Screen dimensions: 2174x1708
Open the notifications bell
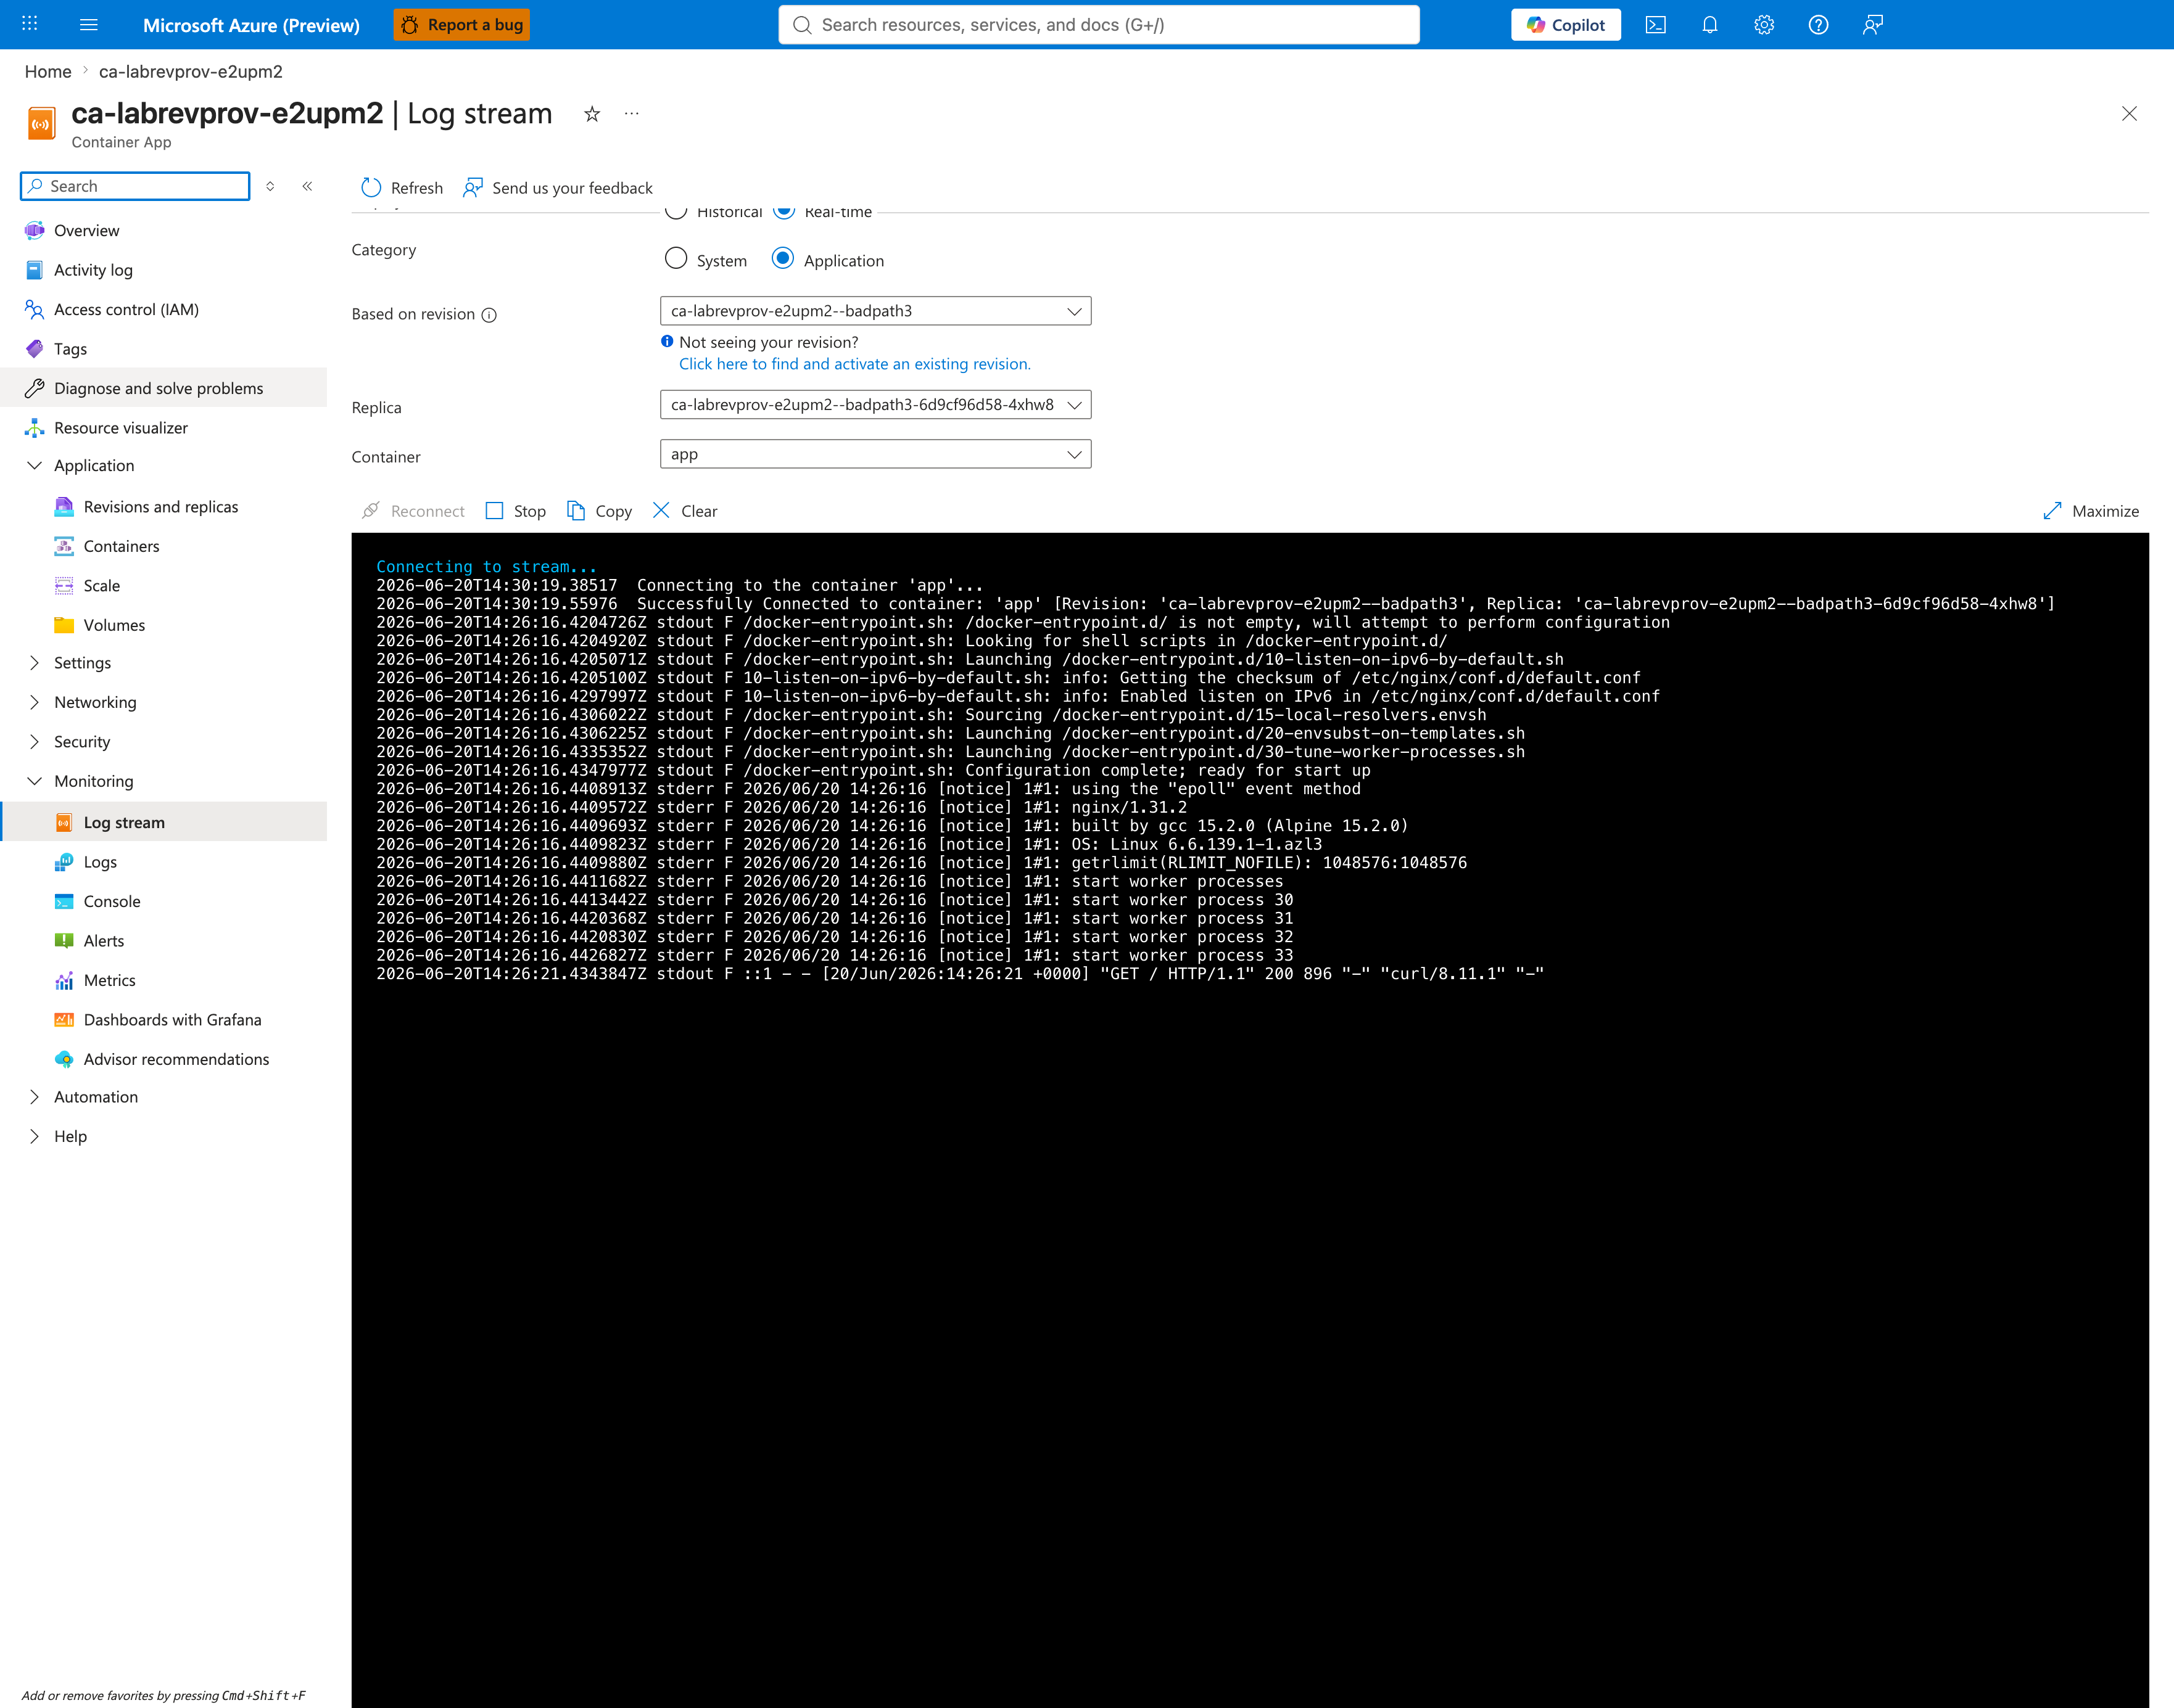click(x=1710, y=25)
